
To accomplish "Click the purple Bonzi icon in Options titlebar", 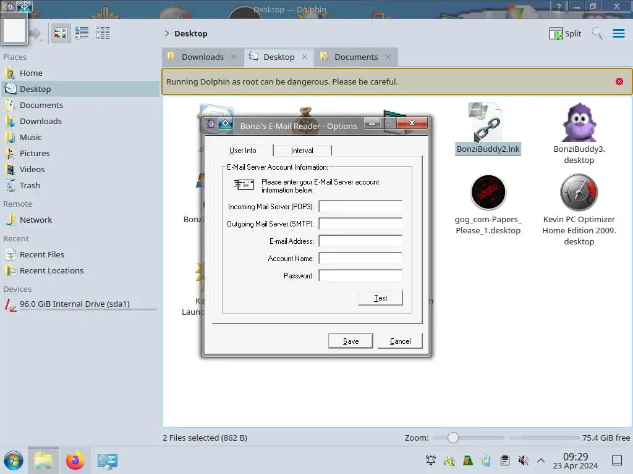I will point(211,124).
